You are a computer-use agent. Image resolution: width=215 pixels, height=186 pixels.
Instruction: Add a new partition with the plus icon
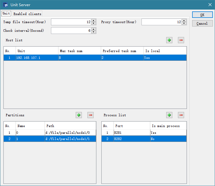tap(79, 115)
